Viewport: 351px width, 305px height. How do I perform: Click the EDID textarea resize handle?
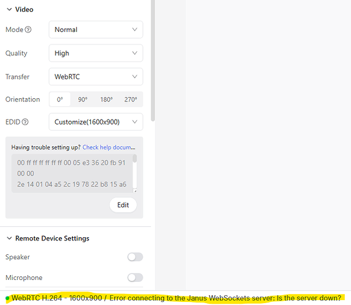(135, 191)
